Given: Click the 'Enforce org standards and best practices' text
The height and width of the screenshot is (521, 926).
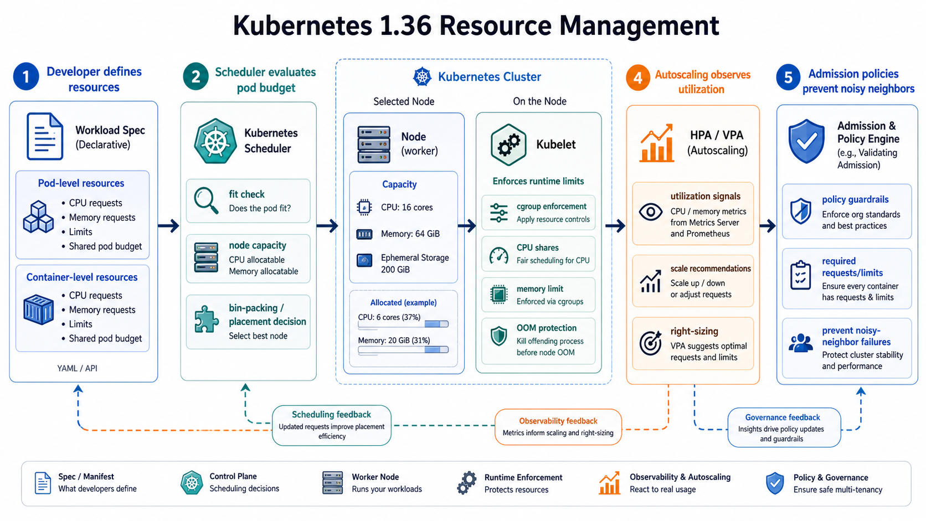Looking at the screenshot, I should point(861,220).
